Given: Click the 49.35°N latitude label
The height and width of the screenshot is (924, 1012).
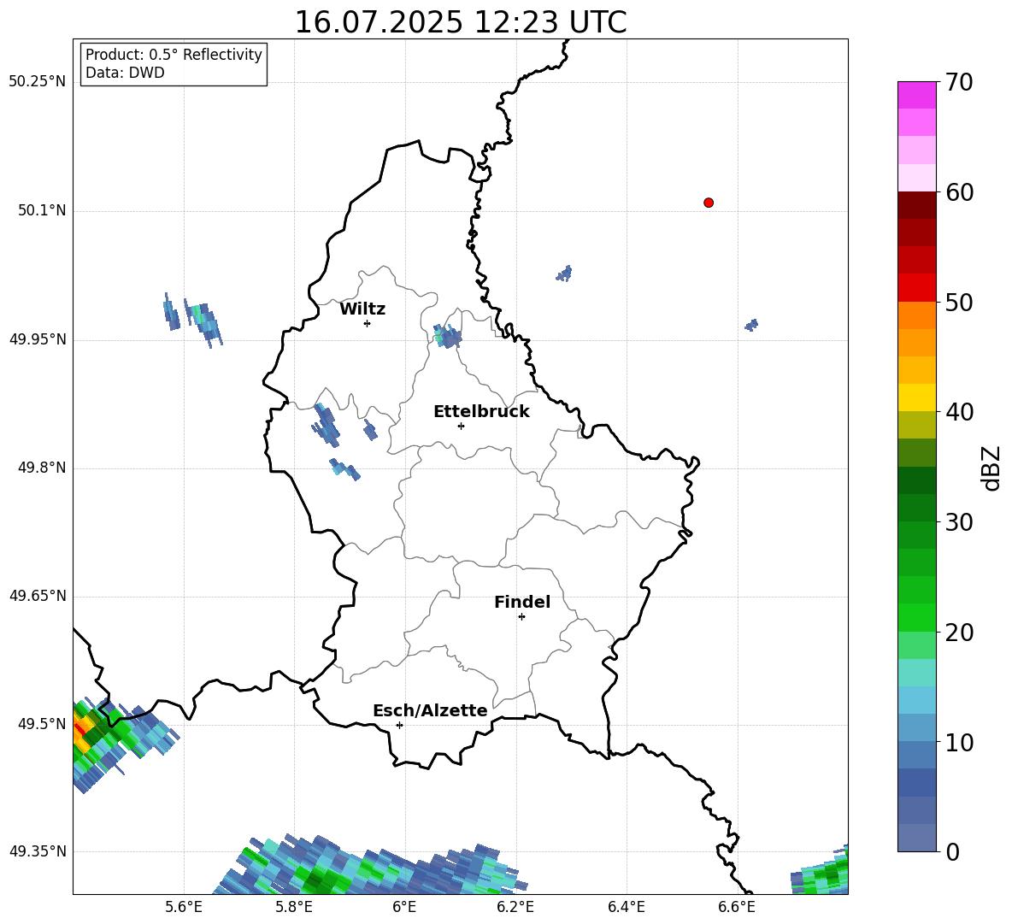Looking at the screenshot, I should click(38, 851).
